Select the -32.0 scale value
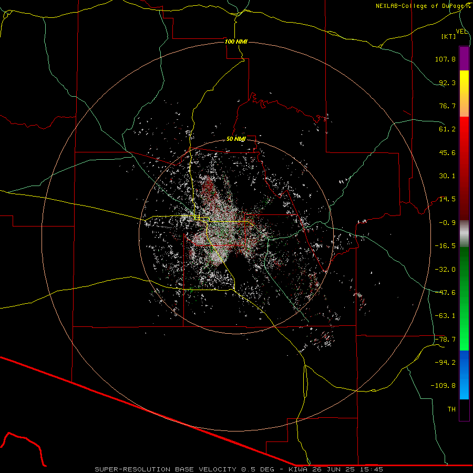 445,270
